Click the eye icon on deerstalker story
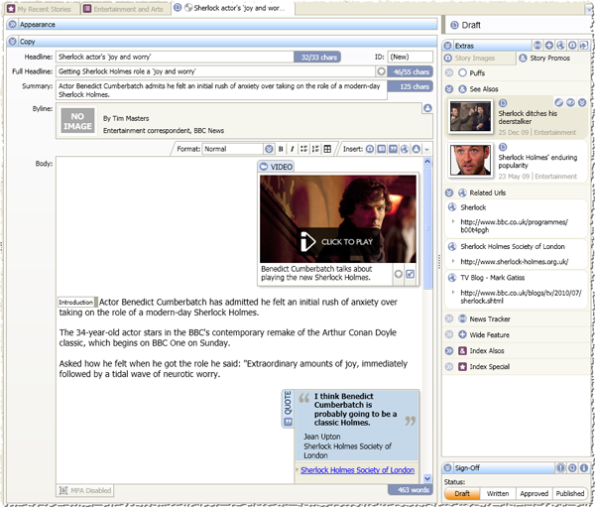595x507 pixels. tap(571, 102)
